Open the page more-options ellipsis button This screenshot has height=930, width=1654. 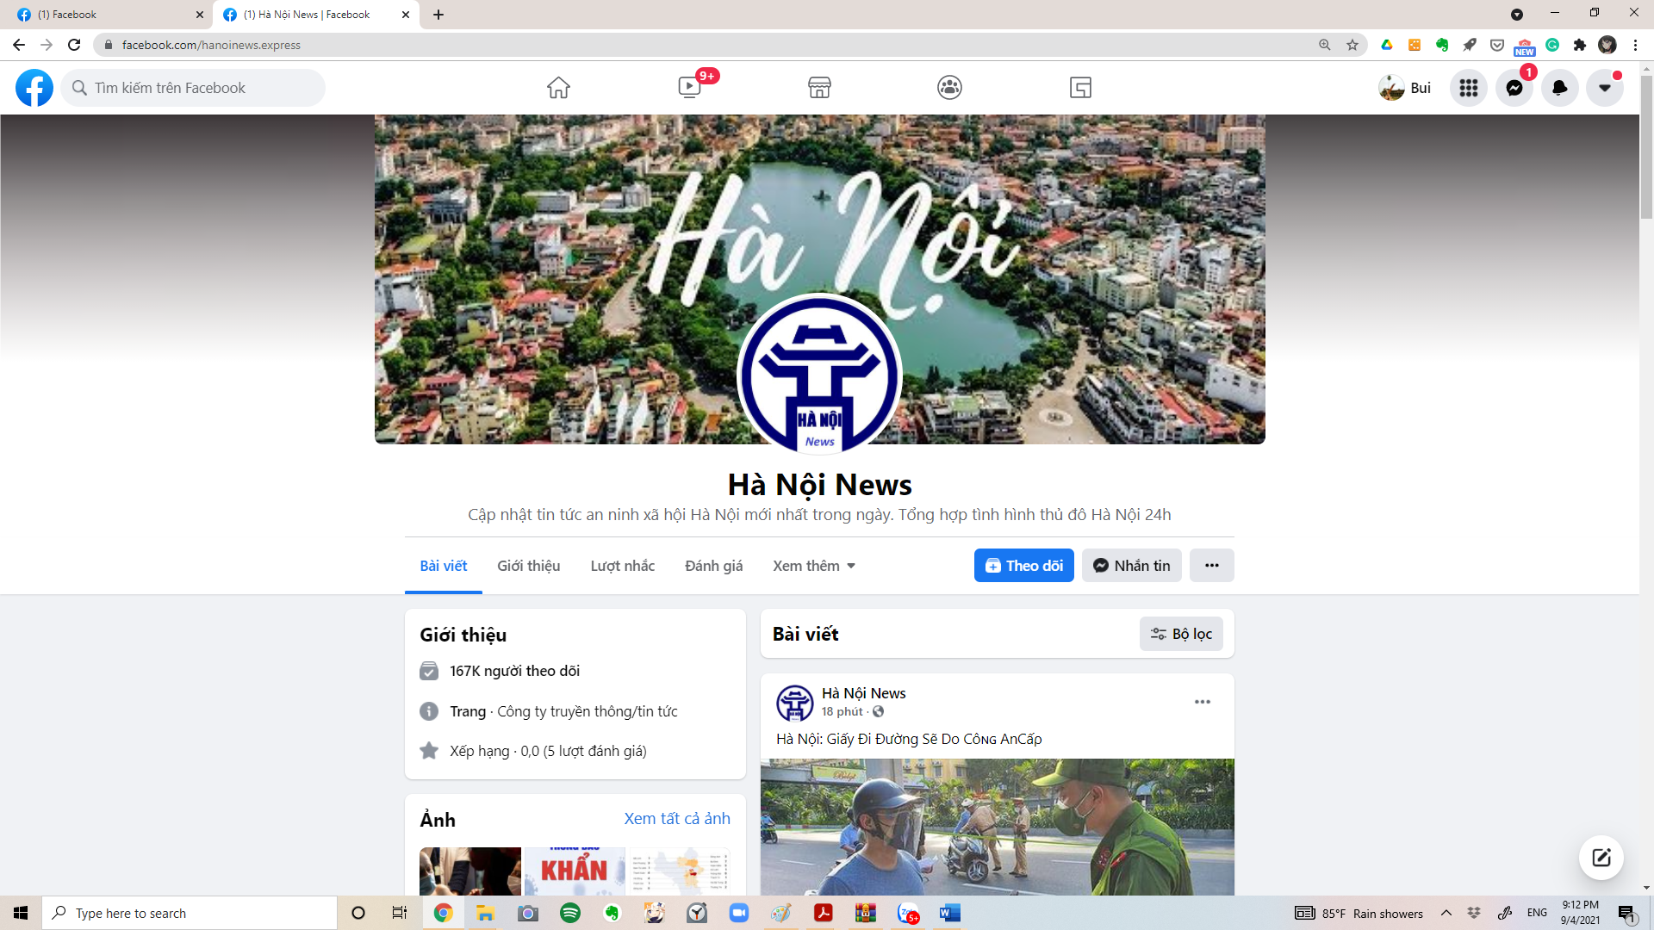coord(1211,566)
